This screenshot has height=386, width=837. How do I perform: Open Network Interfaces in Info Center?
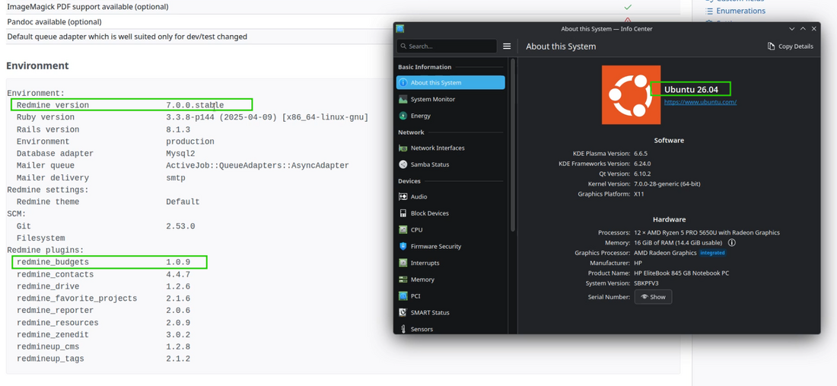[450, 148]
